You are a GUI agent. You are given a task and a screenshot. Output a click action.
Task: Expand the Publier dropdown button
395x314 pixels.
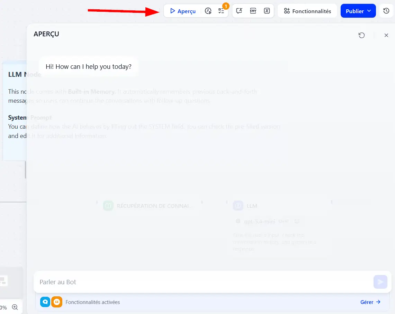[x=358, y=11]
